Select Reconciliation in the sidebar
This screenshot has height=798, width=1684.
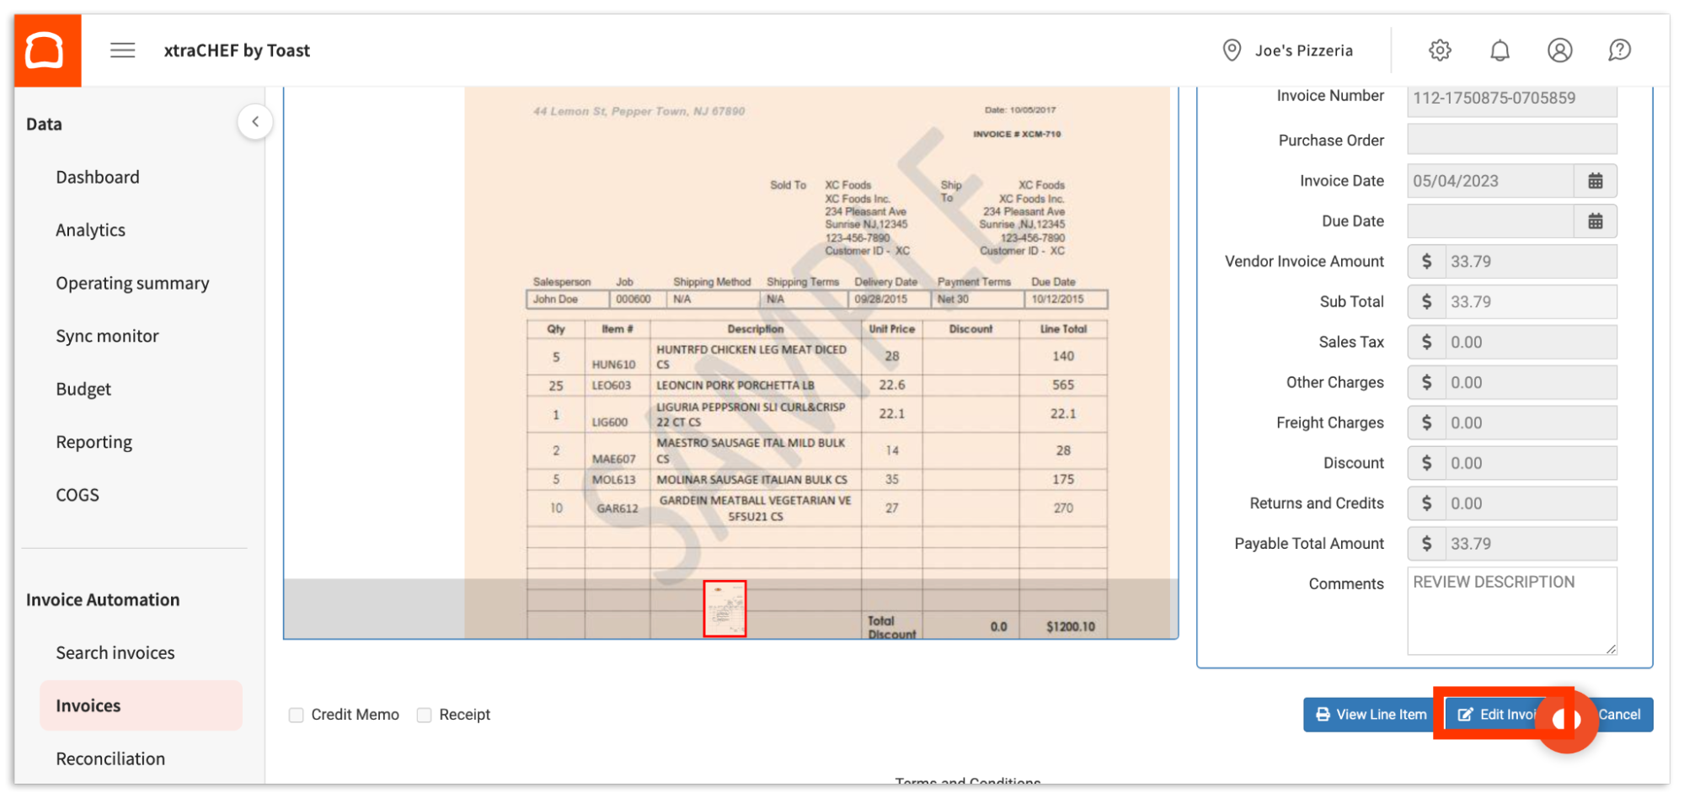pos(110,758)
